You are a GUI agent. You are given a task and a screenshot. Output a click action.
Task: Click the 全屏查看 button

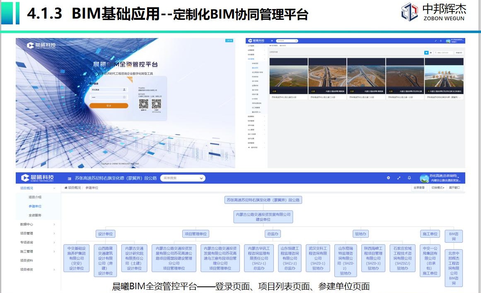(419, 188)
